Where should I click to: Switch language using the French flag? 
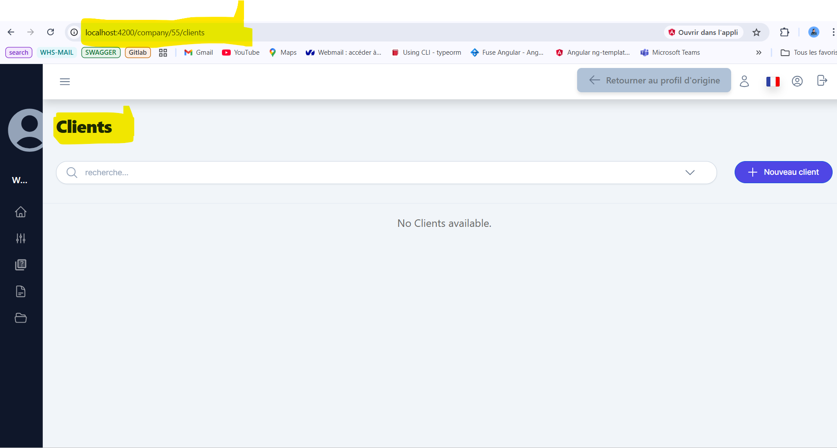[773, 82]
